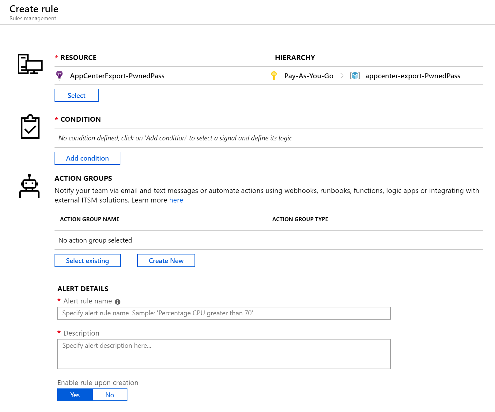Click the appcenter-export-PwnedPass resource group
This screenshot has width=495, height=412.
coord(413,76)
